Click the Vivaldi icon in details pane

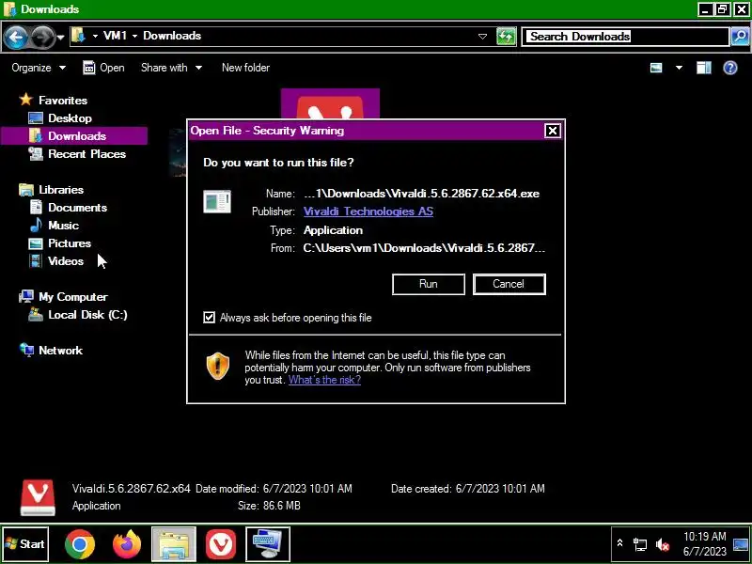[x=38, y=498]
